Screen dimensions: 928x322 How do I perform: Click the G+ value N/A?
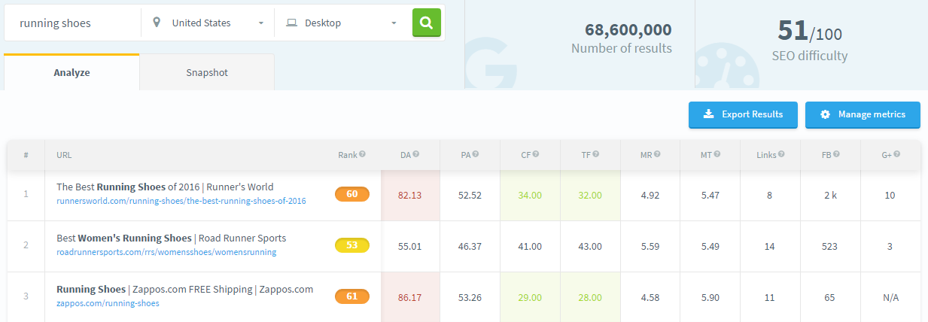(x=890, y=297)
